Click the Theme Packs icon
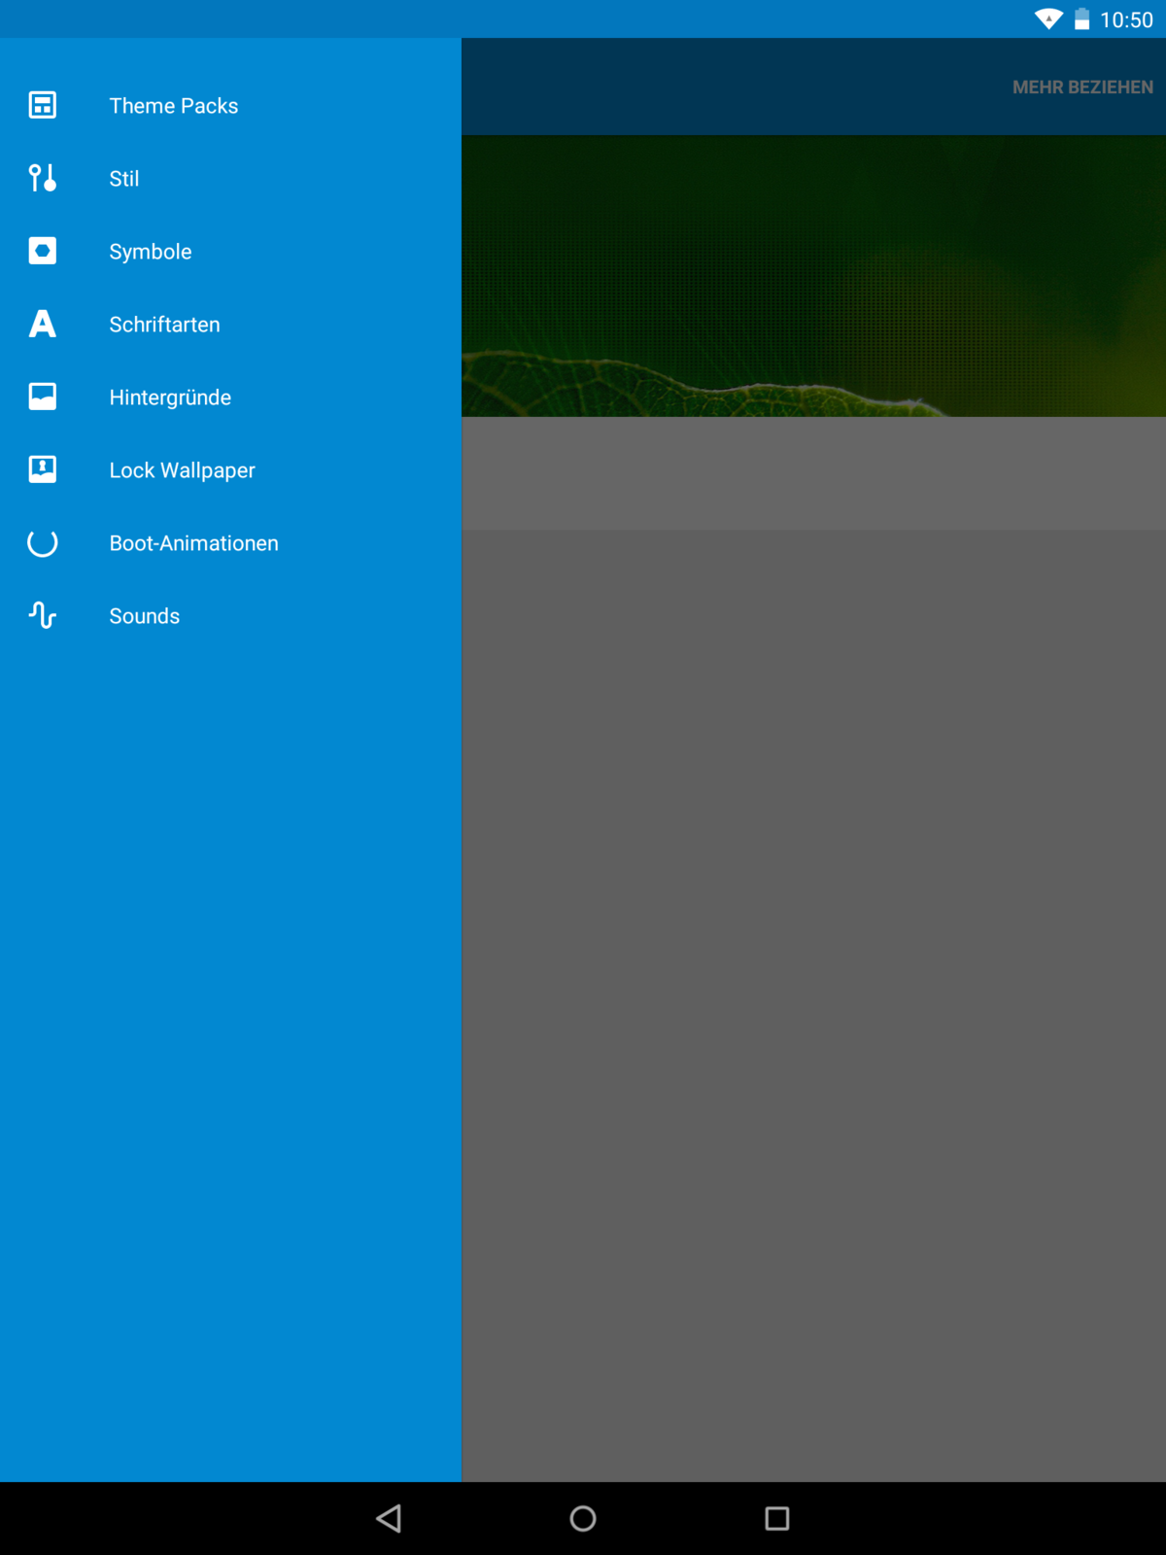 43,105
